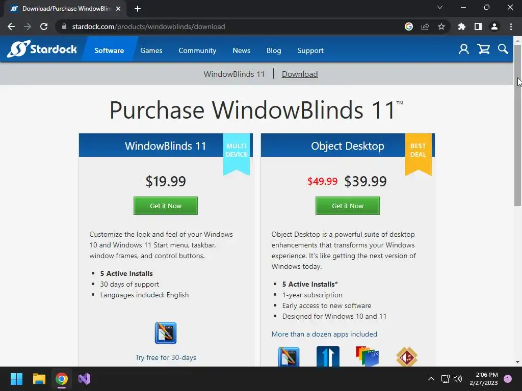Viewport: 522px width, 391px height.
Task: Open the Chrome profile avatar
Action: 494,26
